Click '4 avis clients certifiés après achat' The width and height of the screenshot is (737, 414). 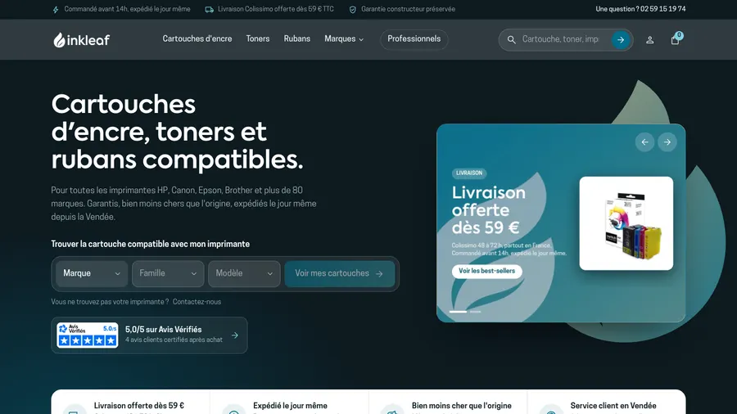click(174, 340)
